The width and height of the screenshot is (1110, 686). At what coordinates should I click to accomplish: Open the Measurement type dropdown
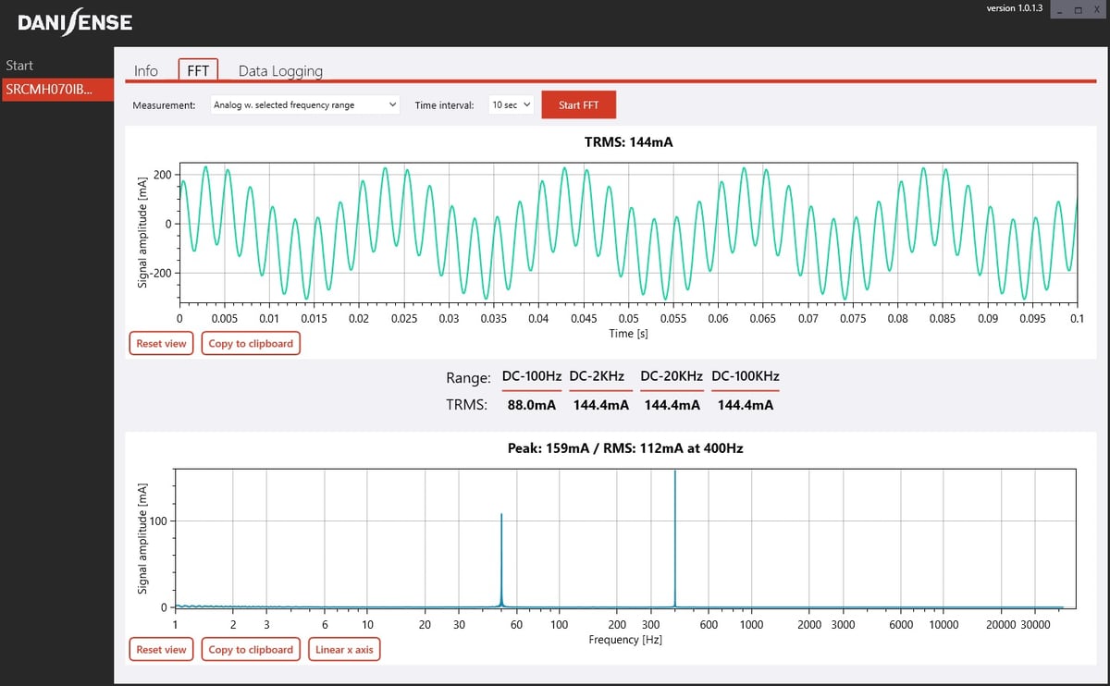pyautogui.click(x=305, y=104)
